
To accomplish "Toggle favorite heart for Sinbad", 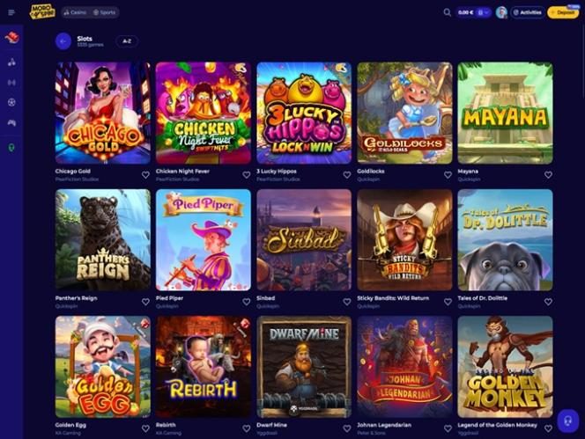I will tap(347, 302).
